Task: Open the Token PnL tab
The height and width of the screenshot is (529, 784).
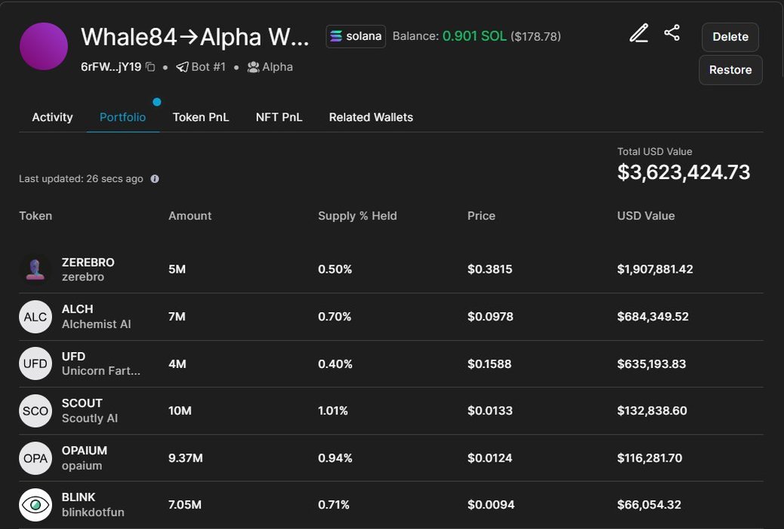Action: (200, 117)
